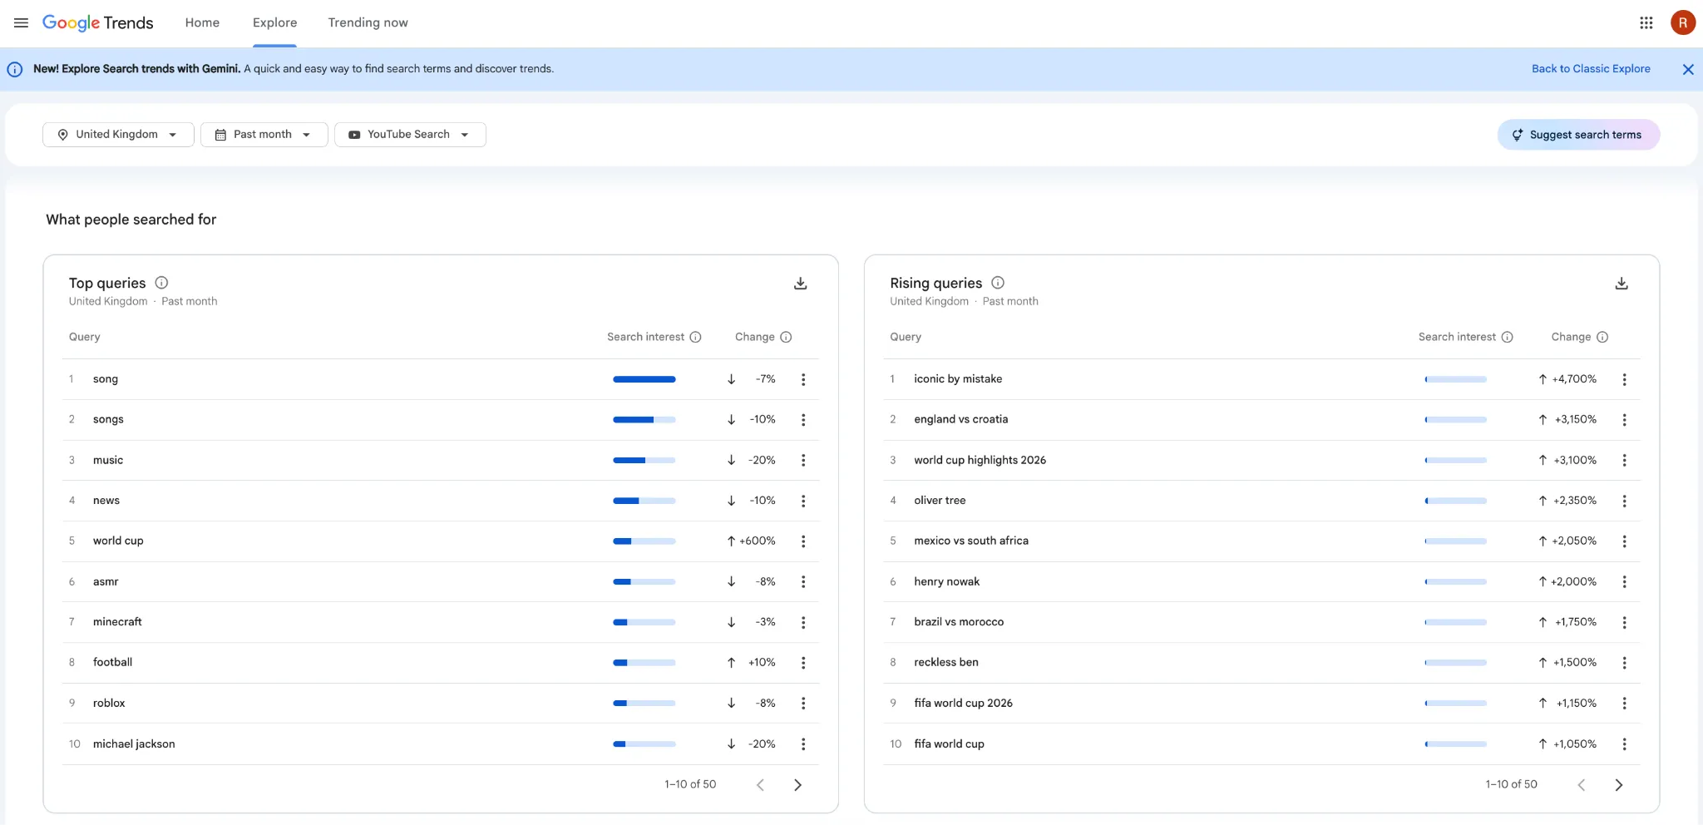
Task: Go to previous page of Top queries
Action: point(760,784)
